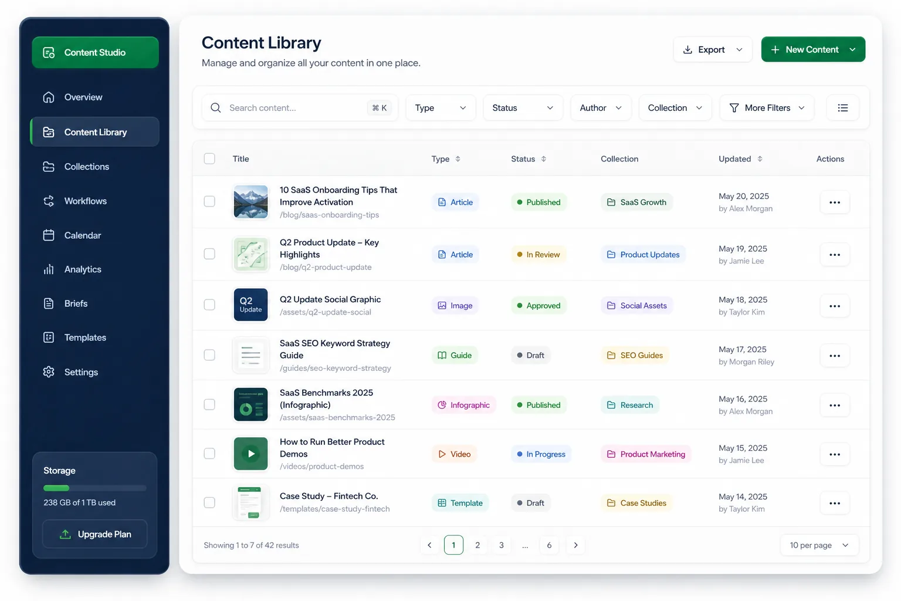Viewport: 901px width, 601px height.
Task: Open actions menu for SaaS Onboarding Tips row
Action: tap(835, 202)
